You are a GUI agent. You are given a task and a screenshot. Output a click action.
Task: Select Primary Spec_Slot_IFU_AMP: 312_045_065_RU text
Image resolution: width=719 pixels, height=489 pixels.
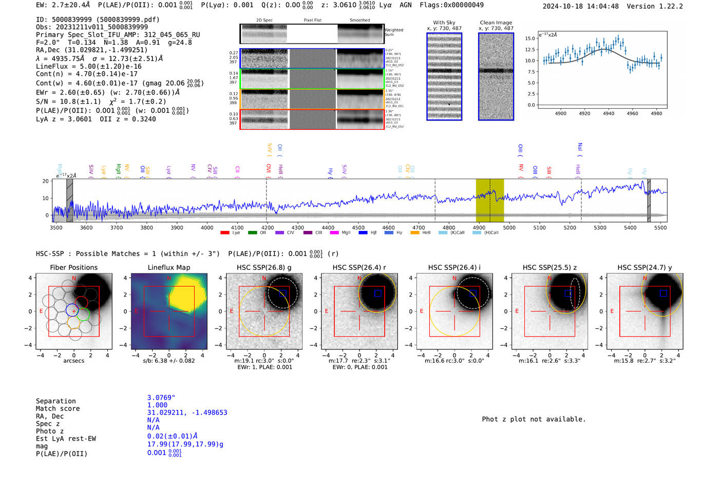[118, 34]
